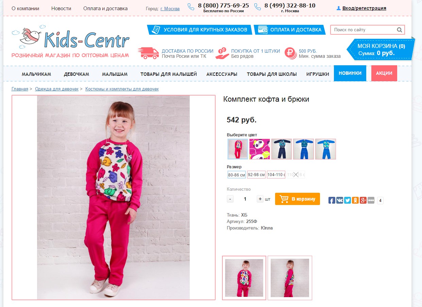Screen dimensions: 422x307
Task: Share the product on Twitter
Action: [x=348, y=200]
